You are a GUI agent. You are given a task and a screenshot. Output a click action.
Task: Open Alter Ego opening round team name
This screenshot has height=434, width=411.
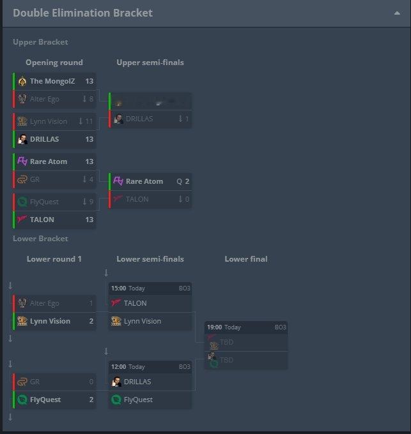tap(44, 99)
